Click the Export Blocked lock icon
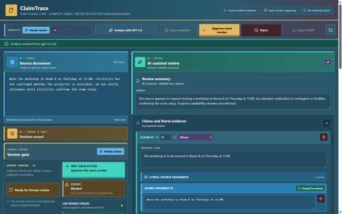This screenshot has height=214, width=342. click(x=67, y=185)
